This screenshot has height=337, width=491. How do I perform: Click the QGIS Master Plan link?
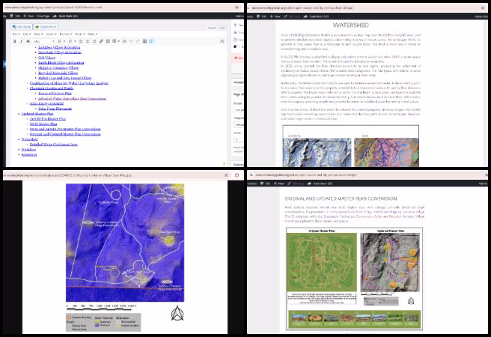[43, 124]
